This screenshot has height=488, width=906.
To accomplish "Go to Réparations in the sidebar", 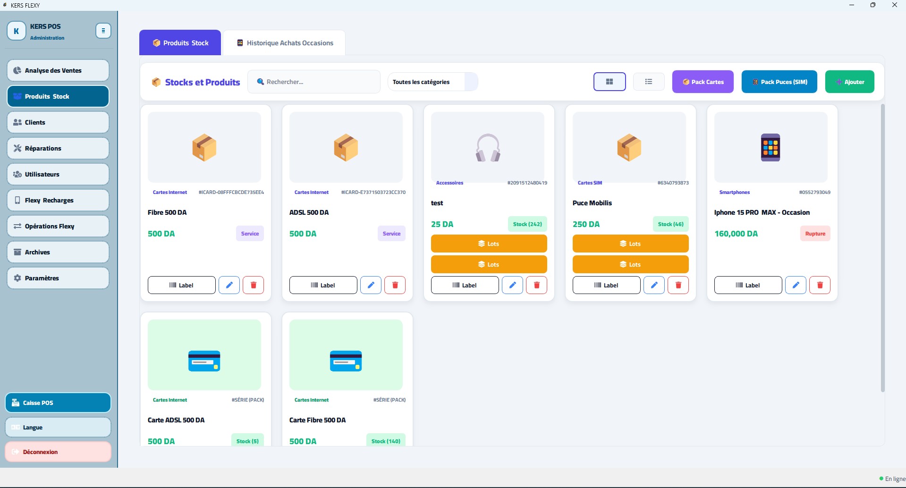I will [58, 148].
